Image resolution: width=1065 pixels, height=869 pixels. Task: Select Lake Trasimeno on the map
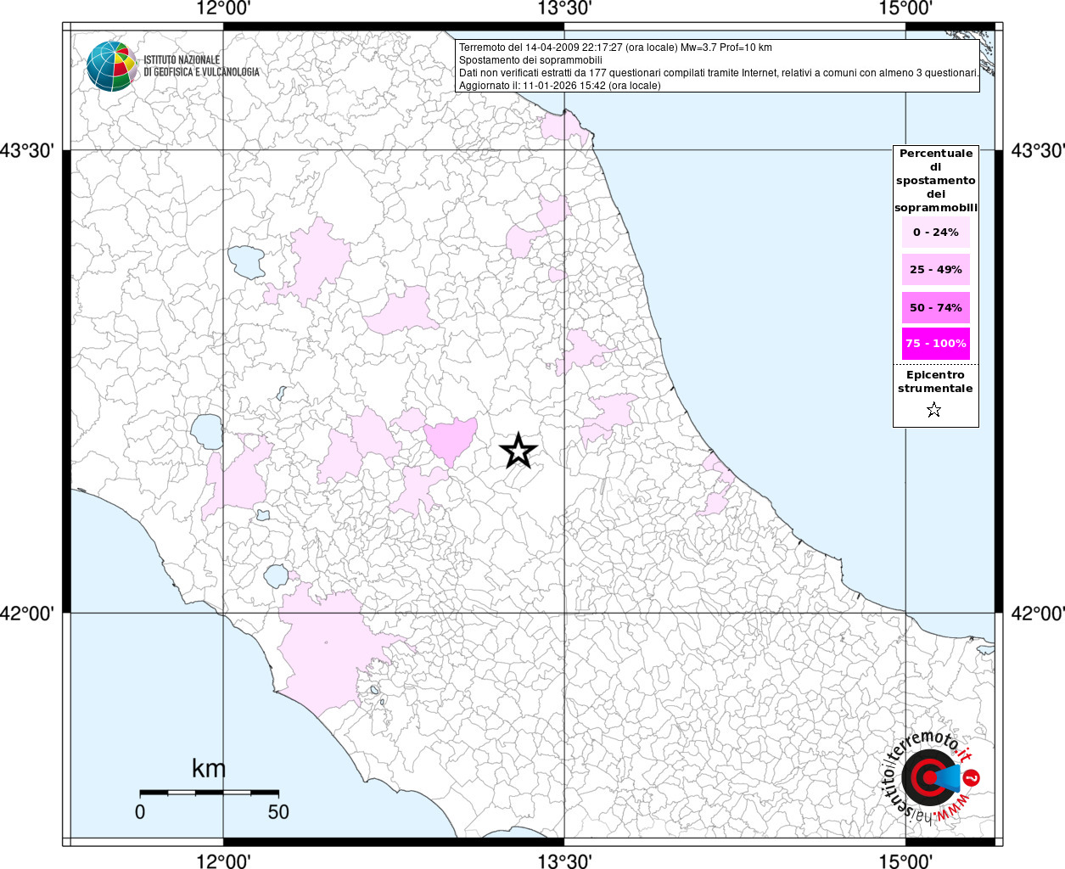click(x=247, y=261)
